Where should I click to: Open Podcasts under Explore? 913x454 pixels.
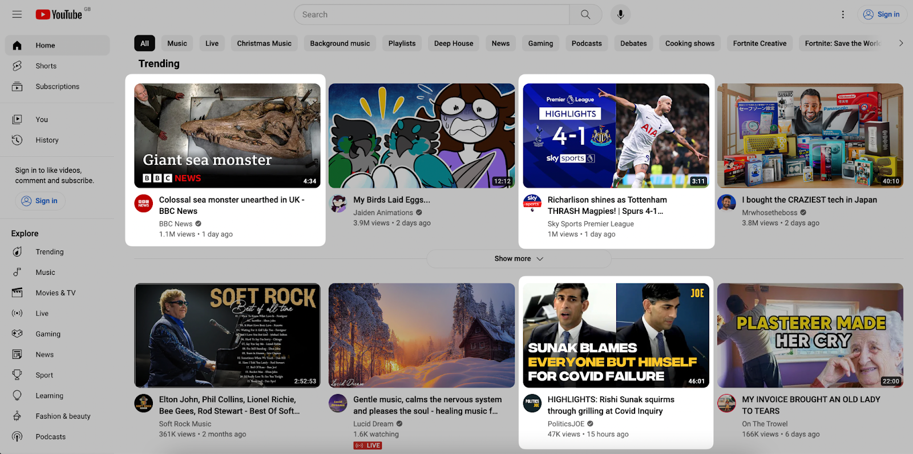pos(57,436)
